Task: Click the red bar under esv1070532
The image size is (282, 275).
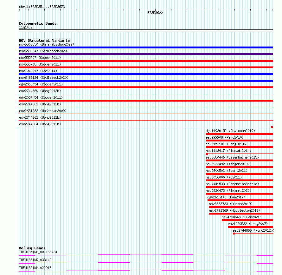Action: [251, 227]
